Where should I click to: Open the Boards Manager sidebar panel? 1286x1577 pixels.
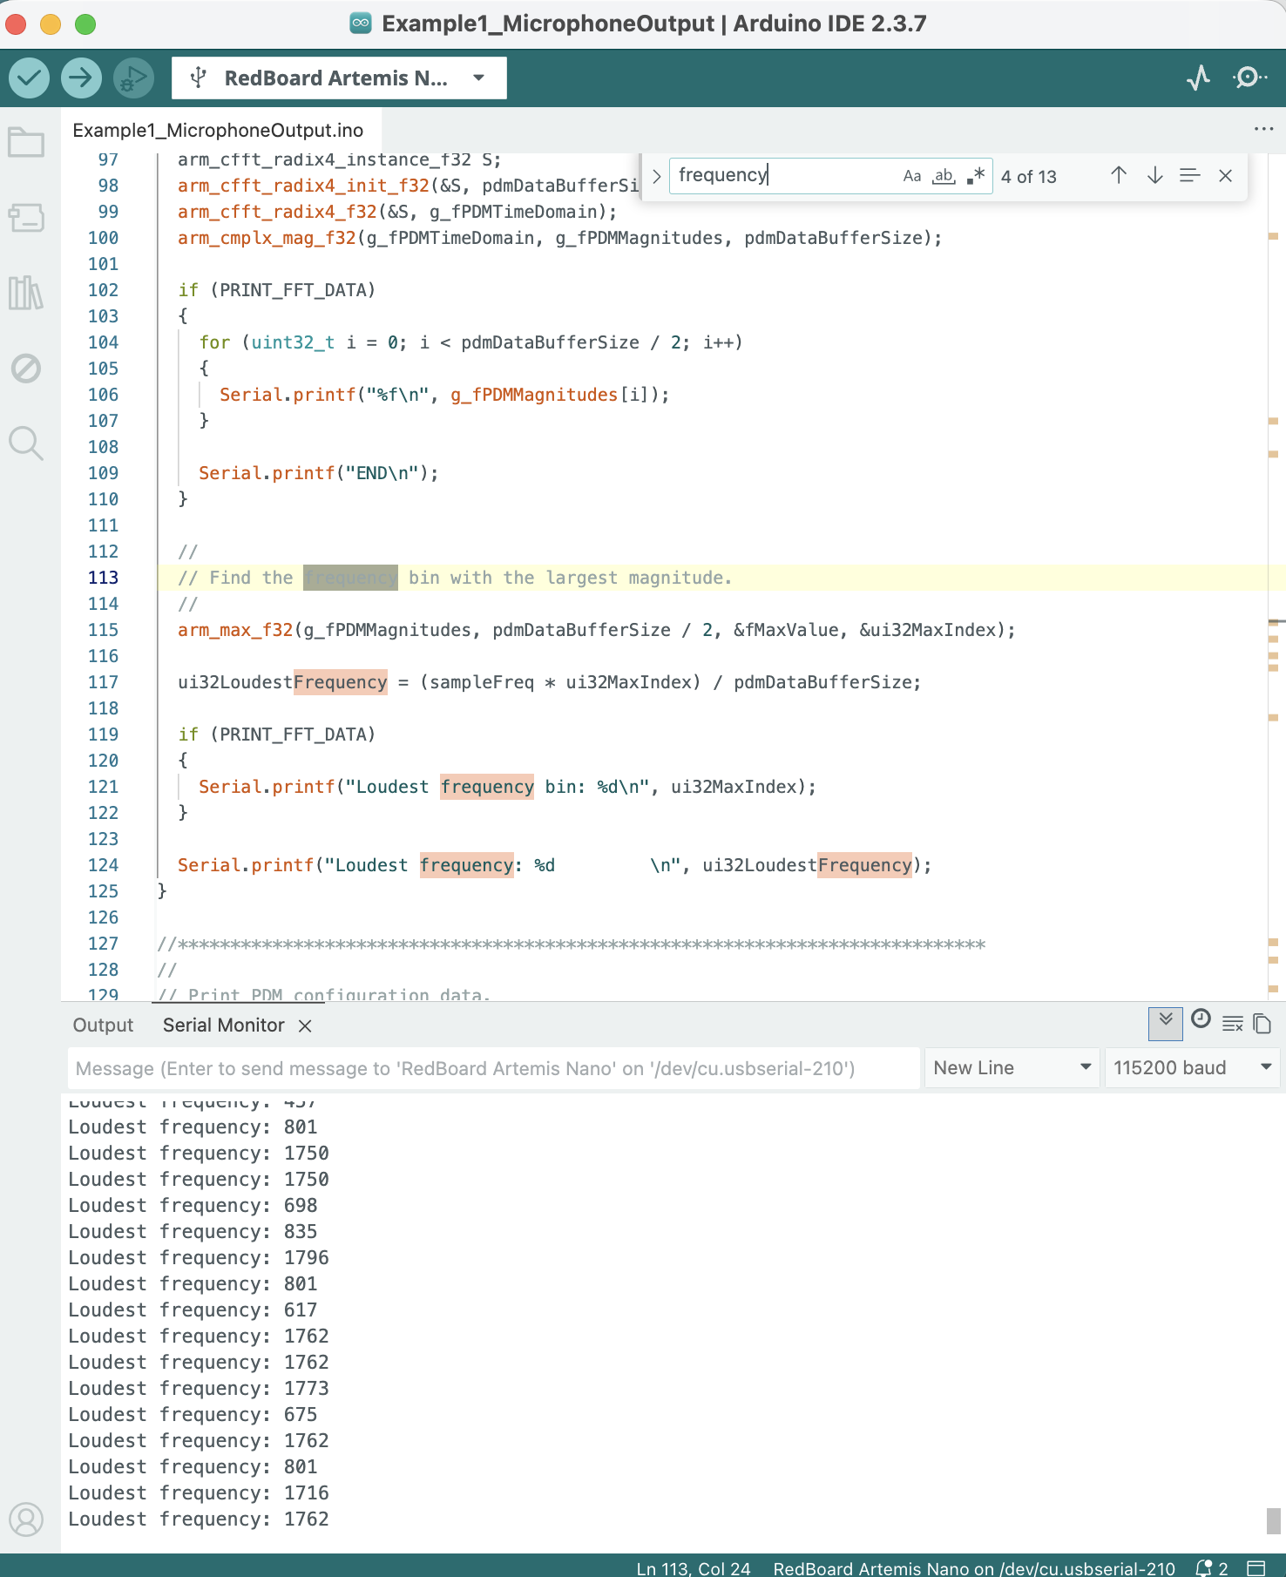click(26, 218)
